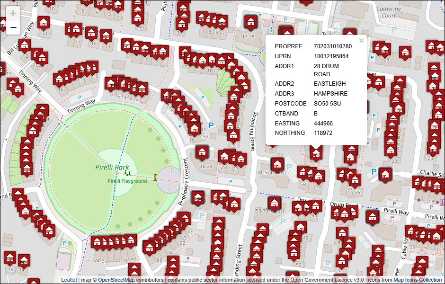The height and width of the screenshot is (284, 445).
Task: Click house marker above number 29 top right
Action: tap(385, 50)
